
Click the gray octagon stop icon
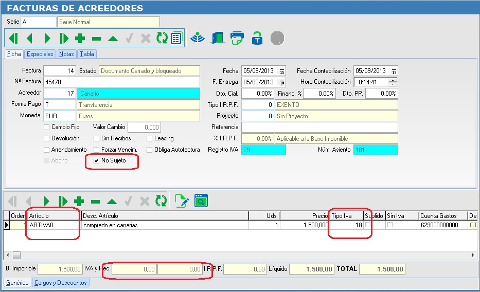tap(277, 38)
